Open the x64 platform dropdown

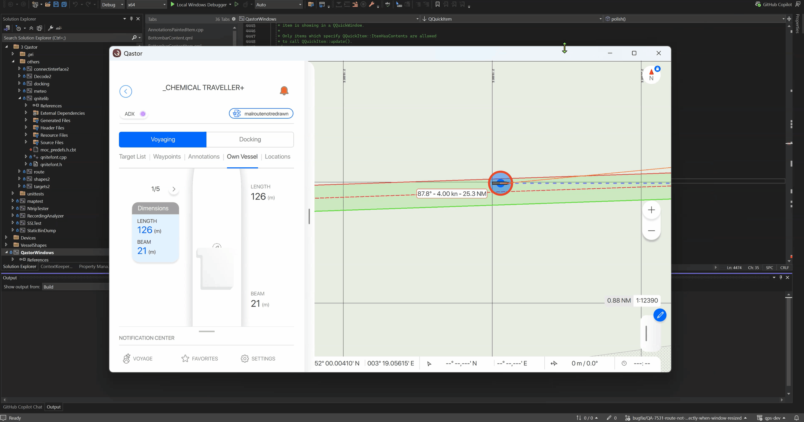pos(146,5)
